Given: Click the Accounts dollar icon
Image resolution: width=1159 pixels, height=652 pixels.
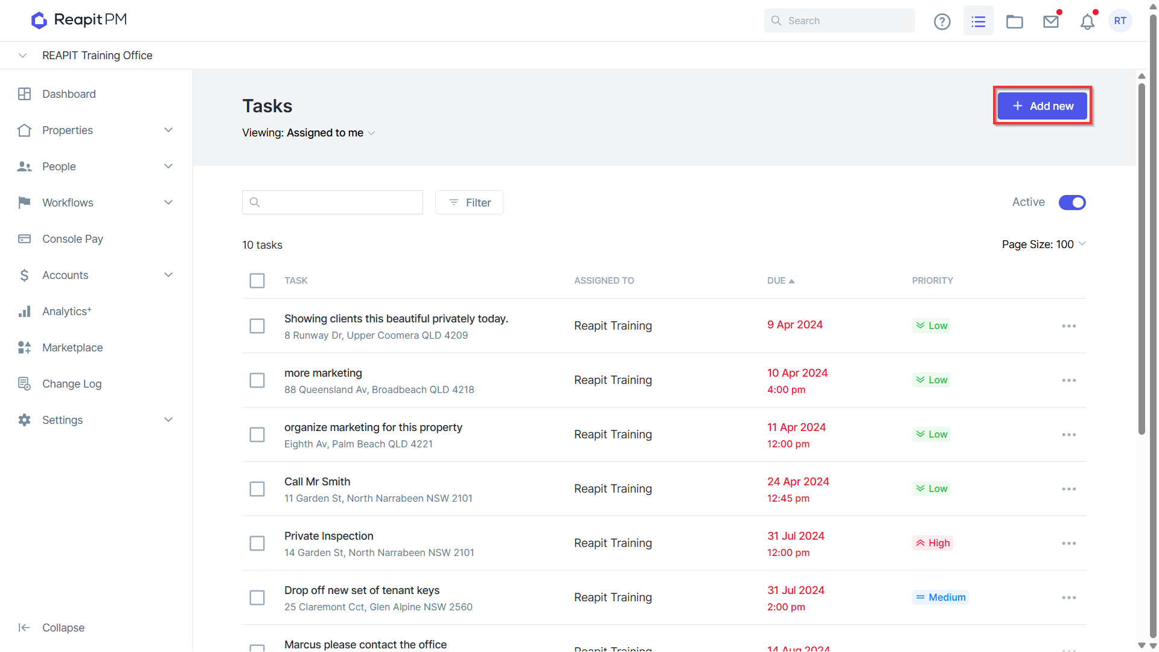Looking at the screenshot, I should [x=24, y=275].
